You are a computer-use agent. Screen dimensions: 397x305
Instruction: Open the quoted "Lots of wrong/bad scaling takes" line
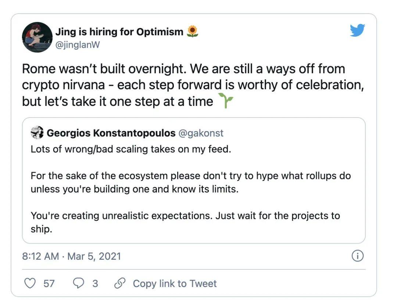tap(130, 150)
